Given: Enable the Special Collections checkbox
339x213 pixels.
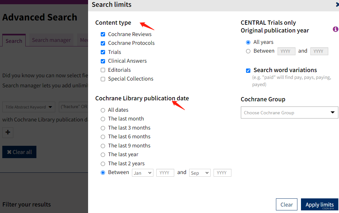Looking at the screenshot, I should click(x=103, y=79).
